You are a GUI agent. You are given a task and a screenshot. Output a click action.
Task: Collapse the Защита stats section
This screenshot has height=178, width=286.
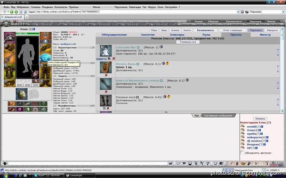coord(55,76)
